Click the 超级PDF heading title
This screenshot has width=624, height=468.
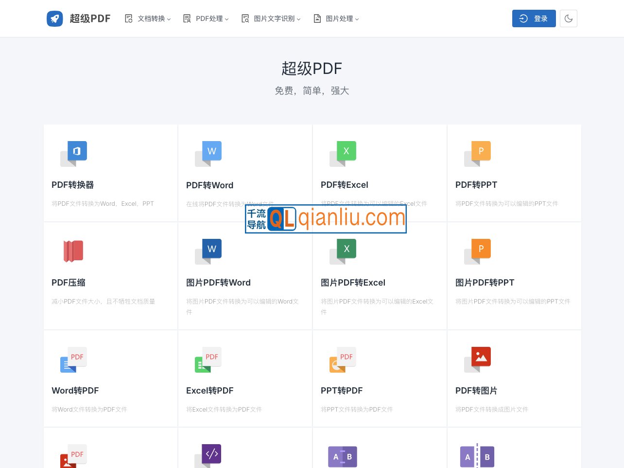[x=312, y=69]
